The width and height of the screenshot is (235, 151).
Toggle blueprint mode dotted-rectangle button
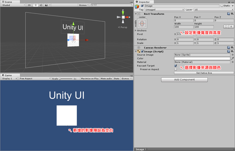pos(226,27)
